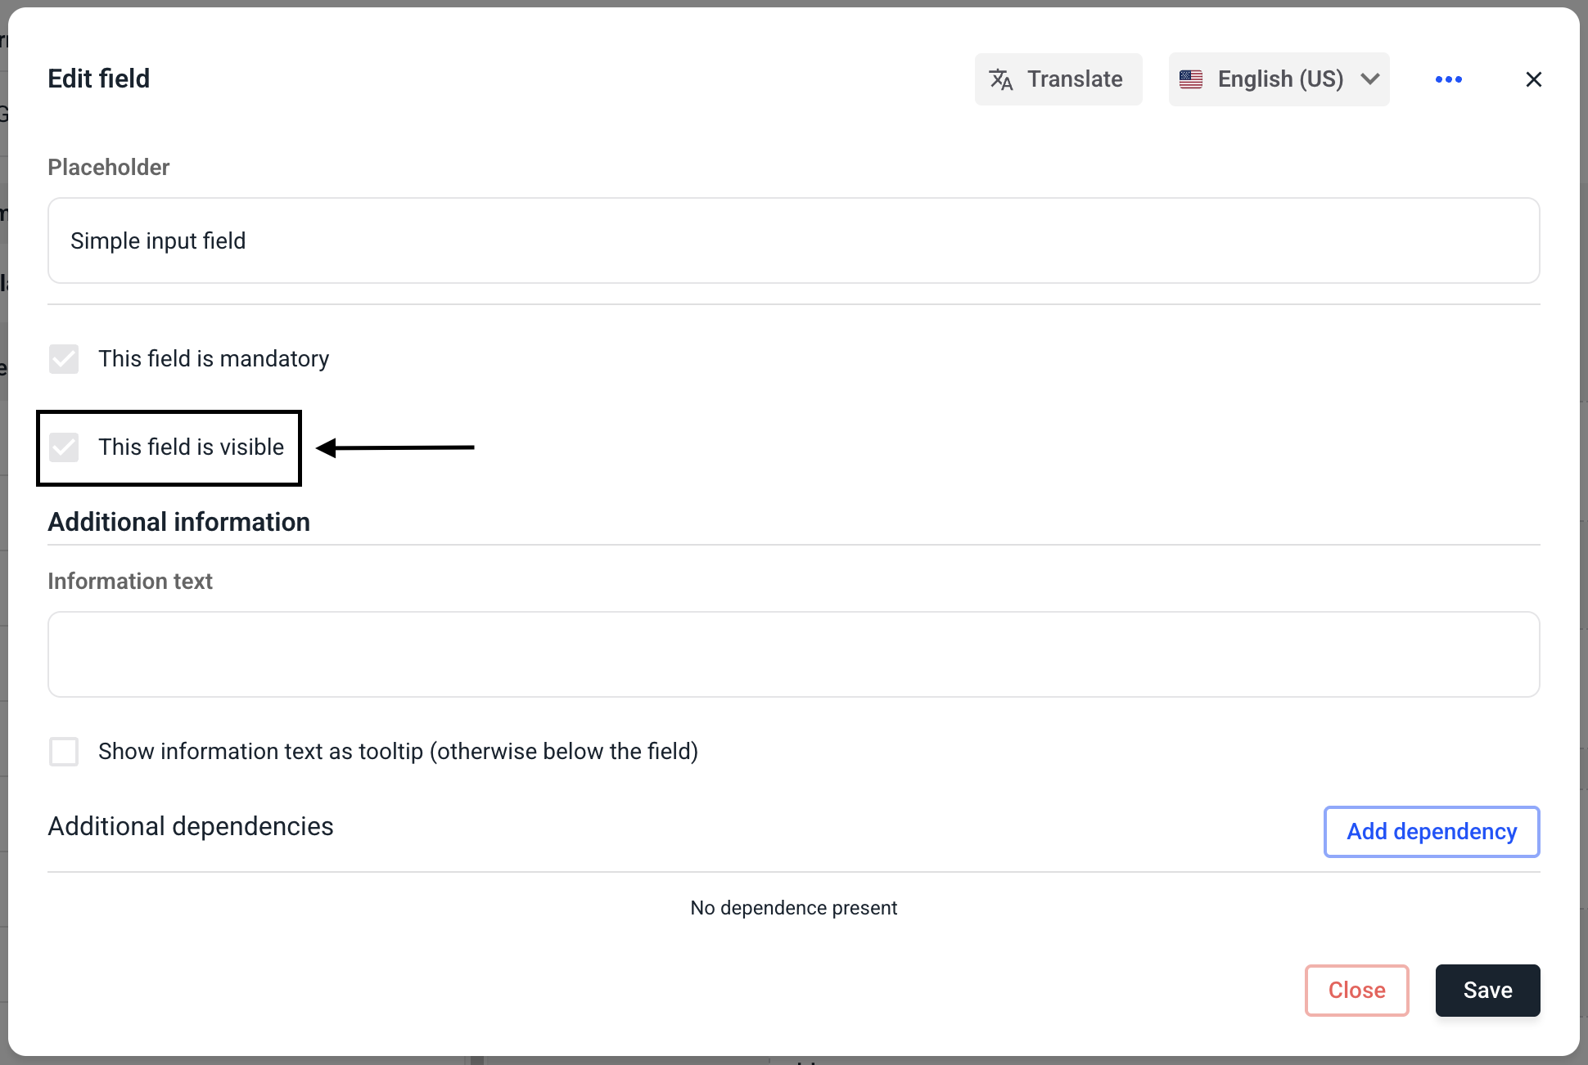Click the 'Additional dependencies' heading
The image size is (1588, 1065).
(191, 827)
